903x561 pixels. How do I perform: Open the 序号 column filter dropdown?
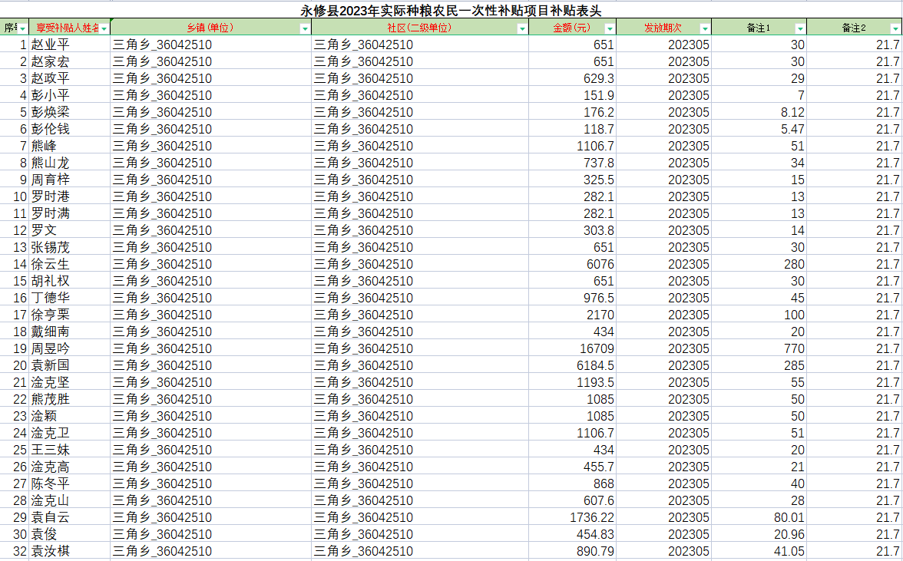tap(22, 28)
